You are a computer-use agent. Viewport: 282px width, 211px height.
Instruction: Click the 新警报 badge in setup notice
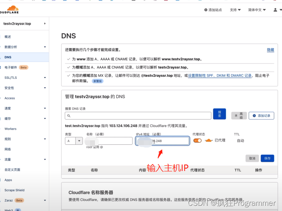click(x=97, y=81)
